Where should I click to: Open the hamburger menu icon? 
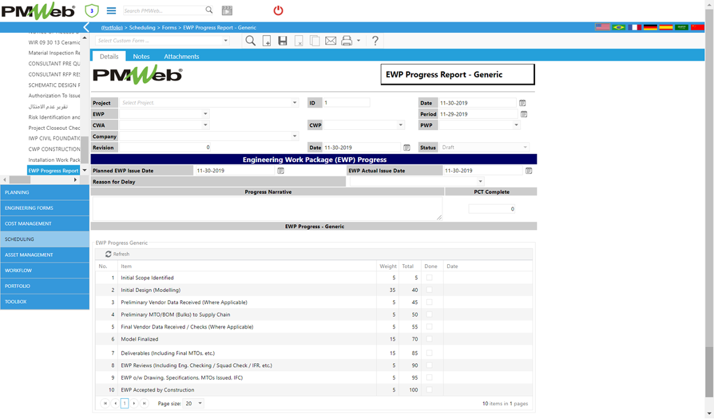pos(111,10)
